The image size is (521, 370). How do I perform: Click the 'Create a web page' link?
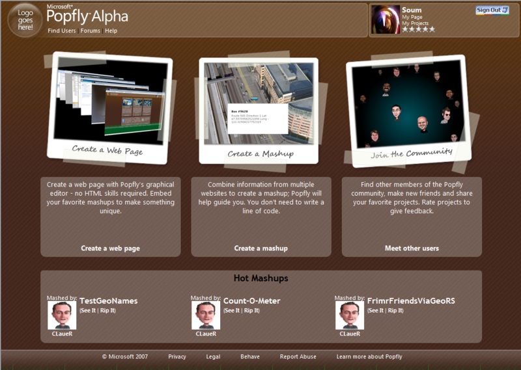(x=110, y=248)
